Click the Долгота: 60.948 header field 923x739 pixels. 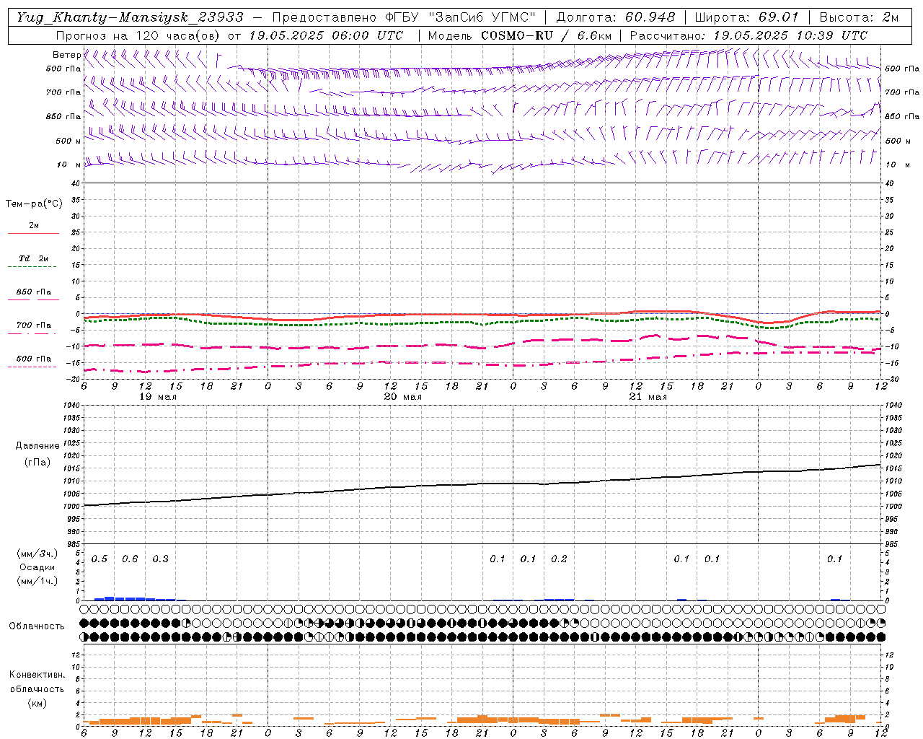click(x=616, y=17)
